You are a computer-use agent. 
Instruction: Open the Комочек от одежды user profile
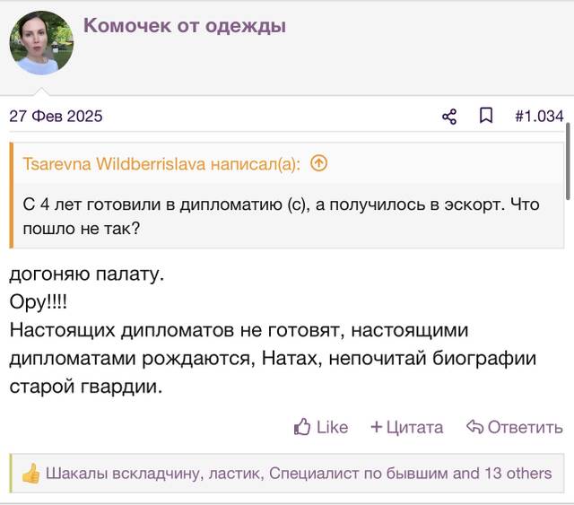tap(185, 26)
